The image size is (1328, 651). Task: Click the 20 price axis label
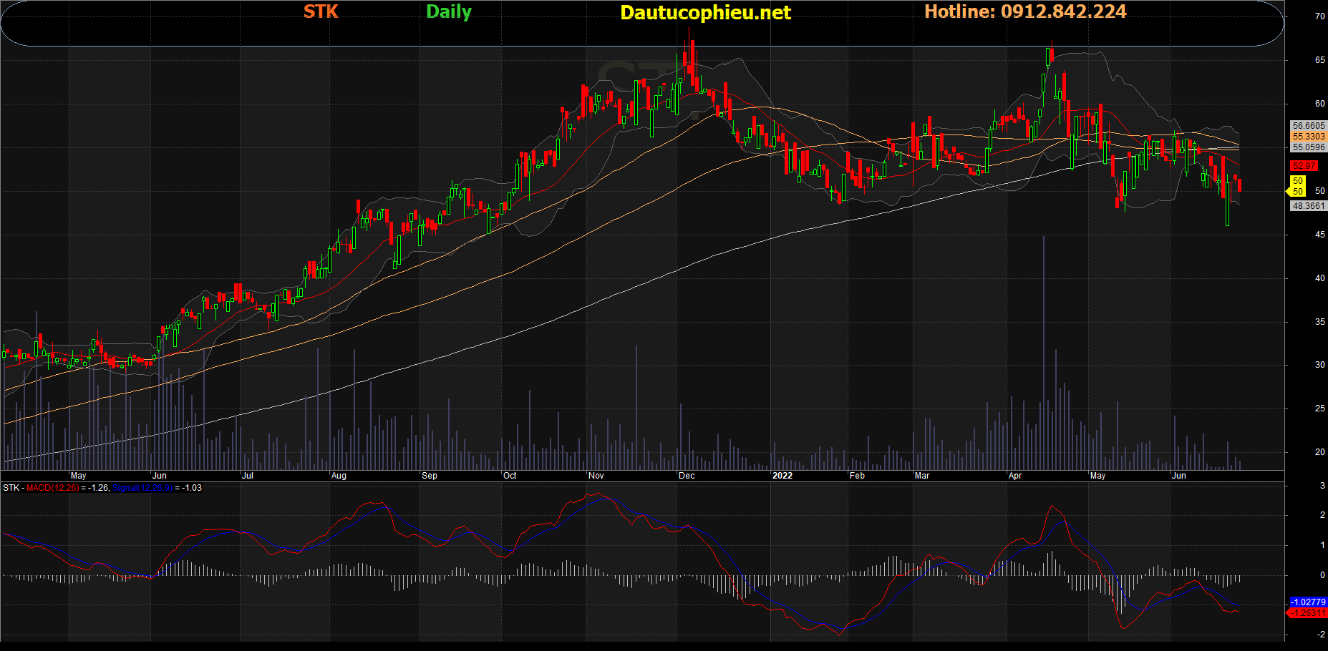(x=1320, y=452)
